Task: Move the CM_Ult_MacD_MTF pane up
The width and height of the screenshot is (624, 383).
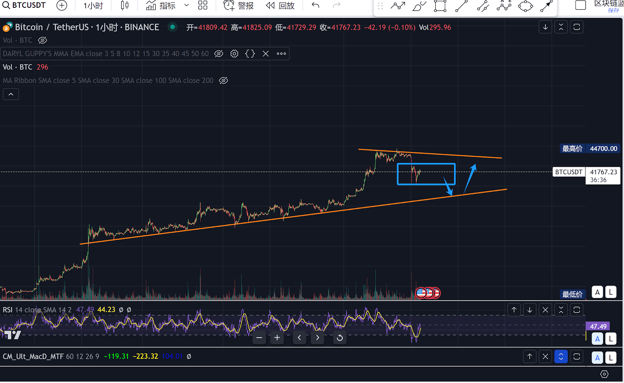Action: (x=530, y=357)
